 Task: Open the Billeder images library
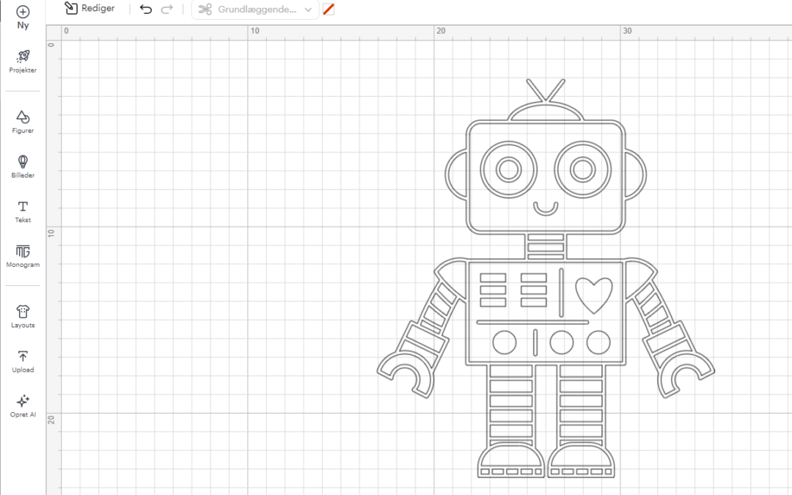click(x=23, y=162)
